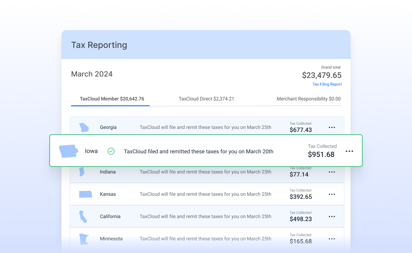Open the three-dot menu for Minnesota
This screenshot has width=412, height=253.
pos(332,239)
